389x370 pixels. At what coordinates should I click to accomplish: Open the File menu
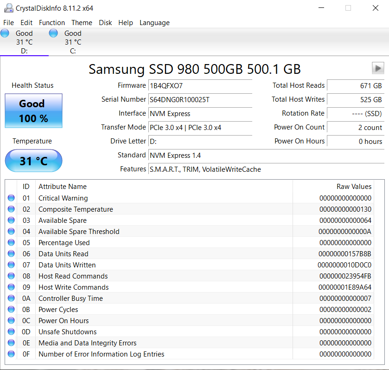8,23
